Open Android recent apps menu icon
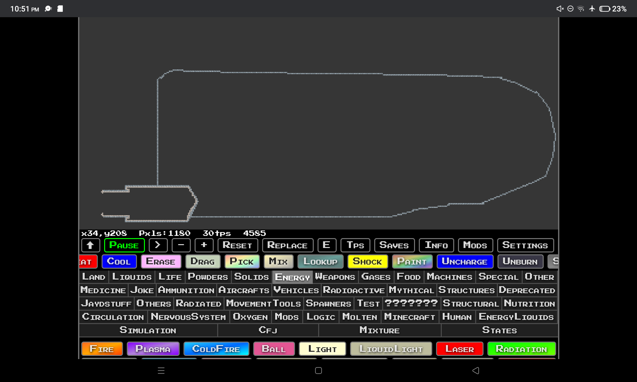The height and width of the screenshot is (382, 637). point(161,371)
